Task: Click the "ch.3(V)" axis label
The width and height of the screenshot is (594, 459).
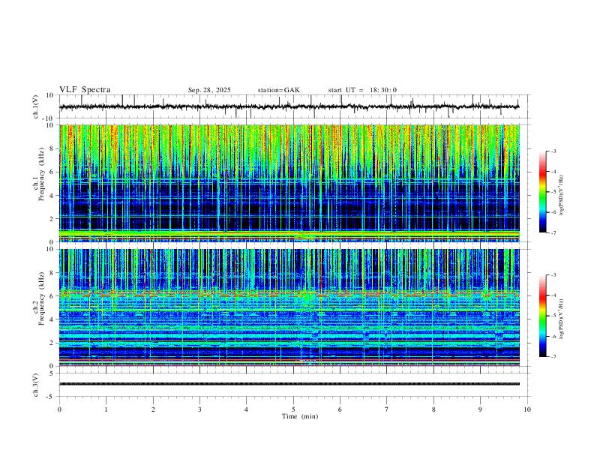Action: point(36,385)
